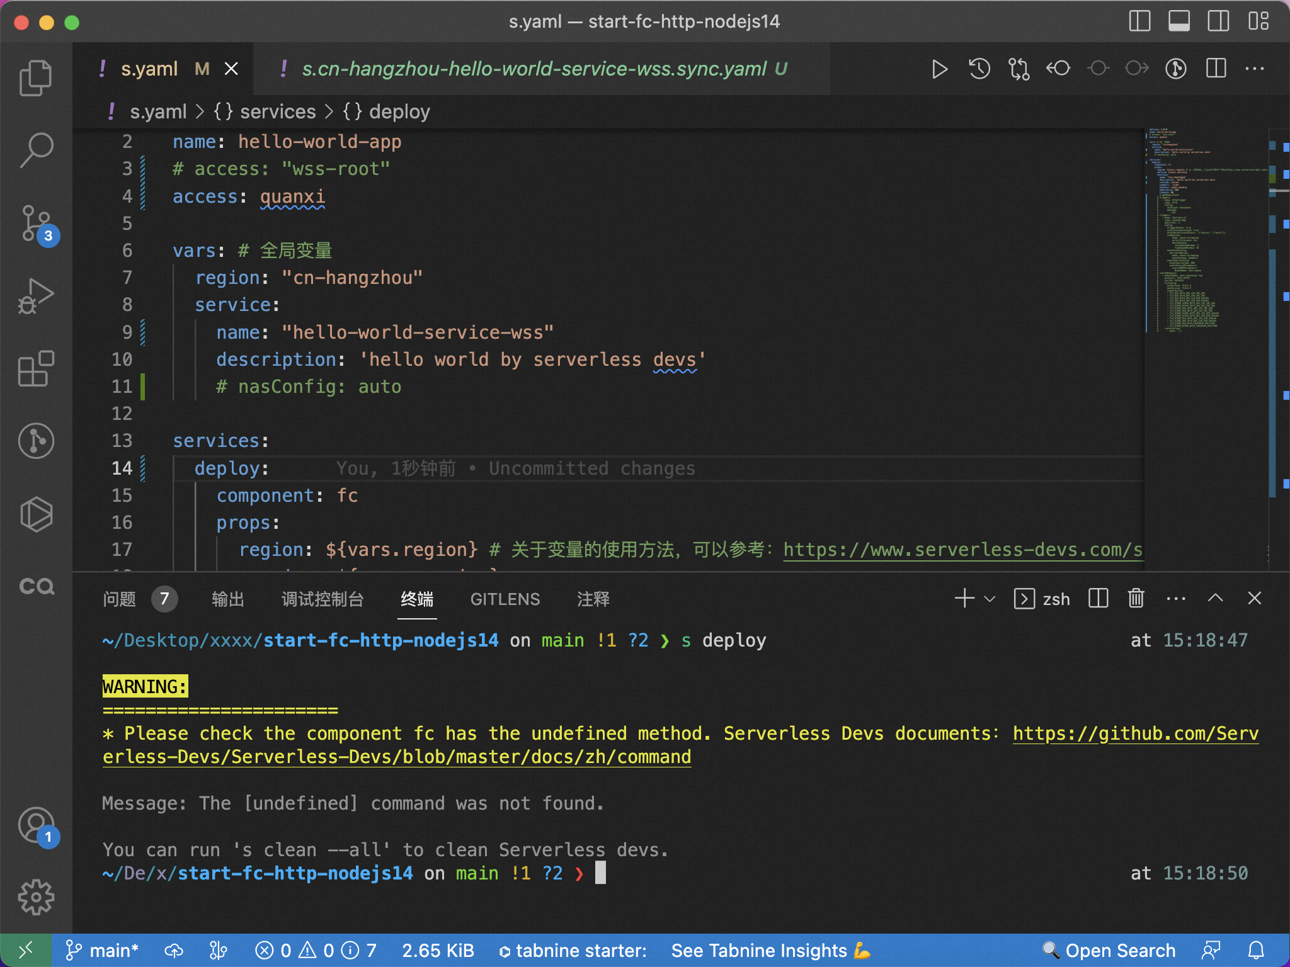
Task: Toggle the panel visibility
Action: coord(1180,21)
